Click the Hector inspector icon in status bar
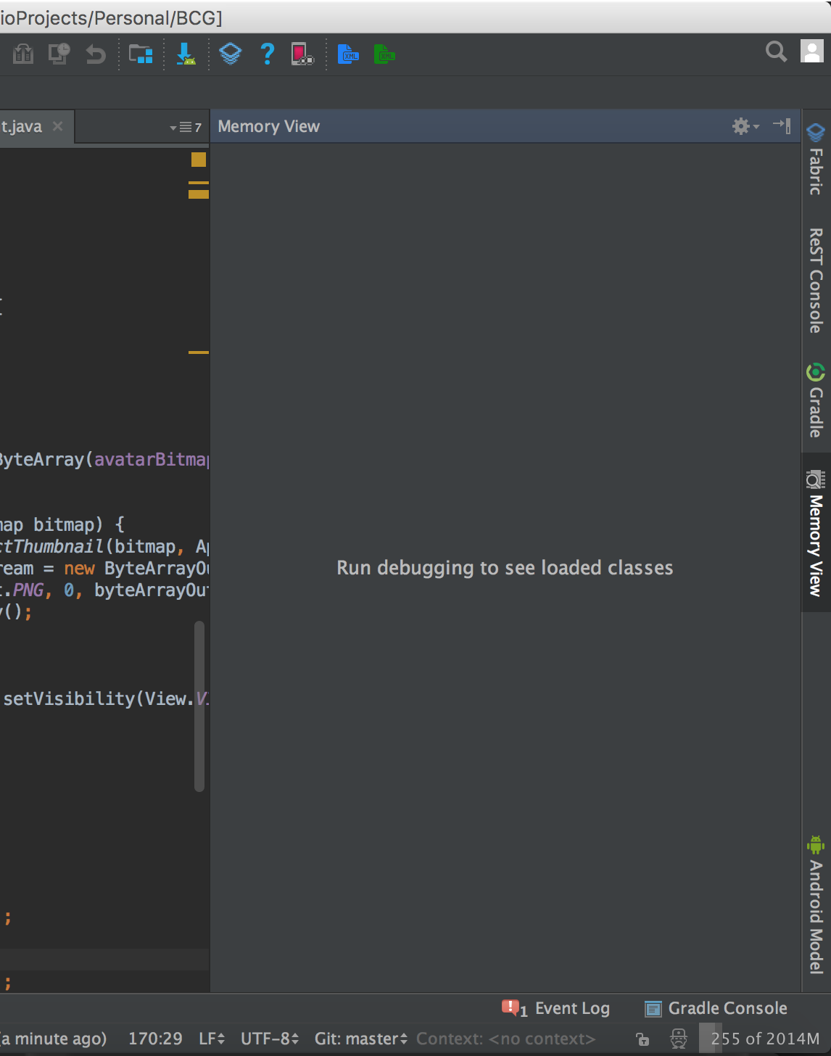831x1056 pixels. (x=679, y=1039)
